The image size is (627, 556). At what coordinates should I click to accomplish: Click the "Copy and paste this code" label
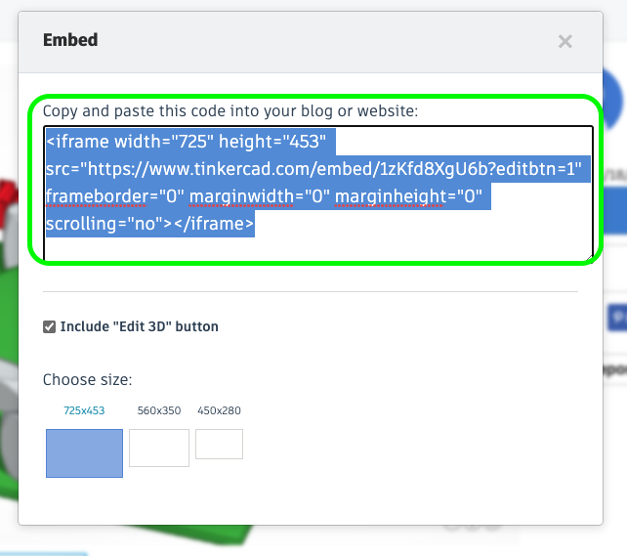click(x=230, y=110)
